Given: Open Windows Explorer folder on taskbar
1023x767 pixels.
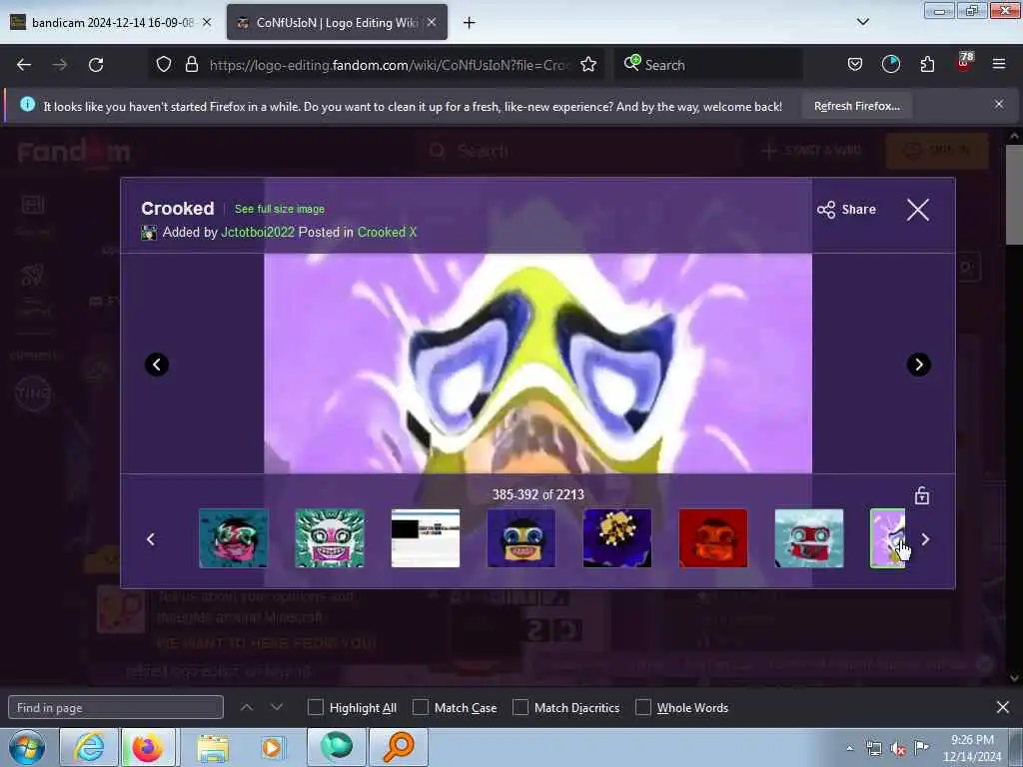Looking at the screenshot, I should click(x=213, y=747).
